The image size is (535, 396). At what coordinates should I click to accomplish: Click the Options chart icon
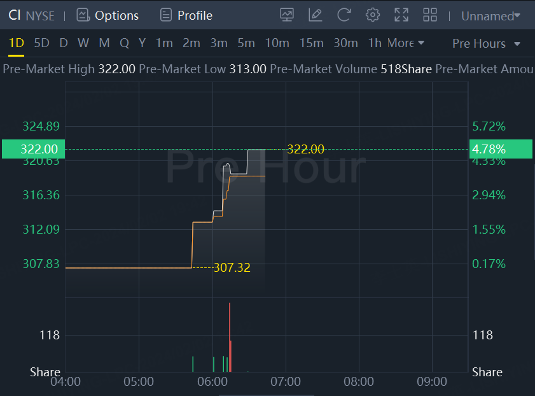[x=83, y=15]
